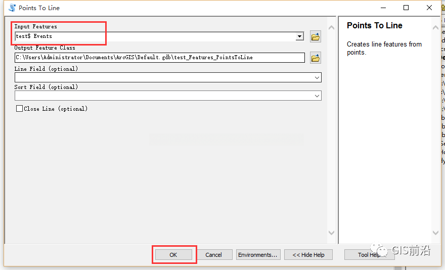Screen dimensions: 445x270
Task: Click the Input Features text field
Action: pyautogui.click(x=155, y=36)
